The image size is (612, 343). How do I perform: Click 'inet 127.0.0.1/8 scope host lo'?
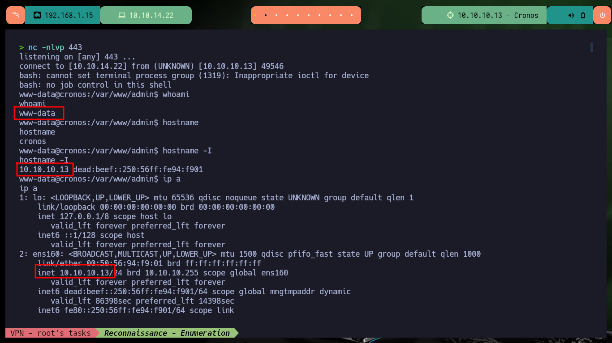coord(104,216)
